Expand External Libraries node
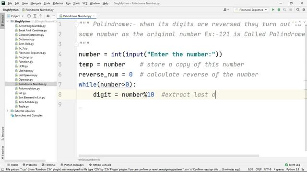This screenshot has height=172, width=307. coord(8,111)
